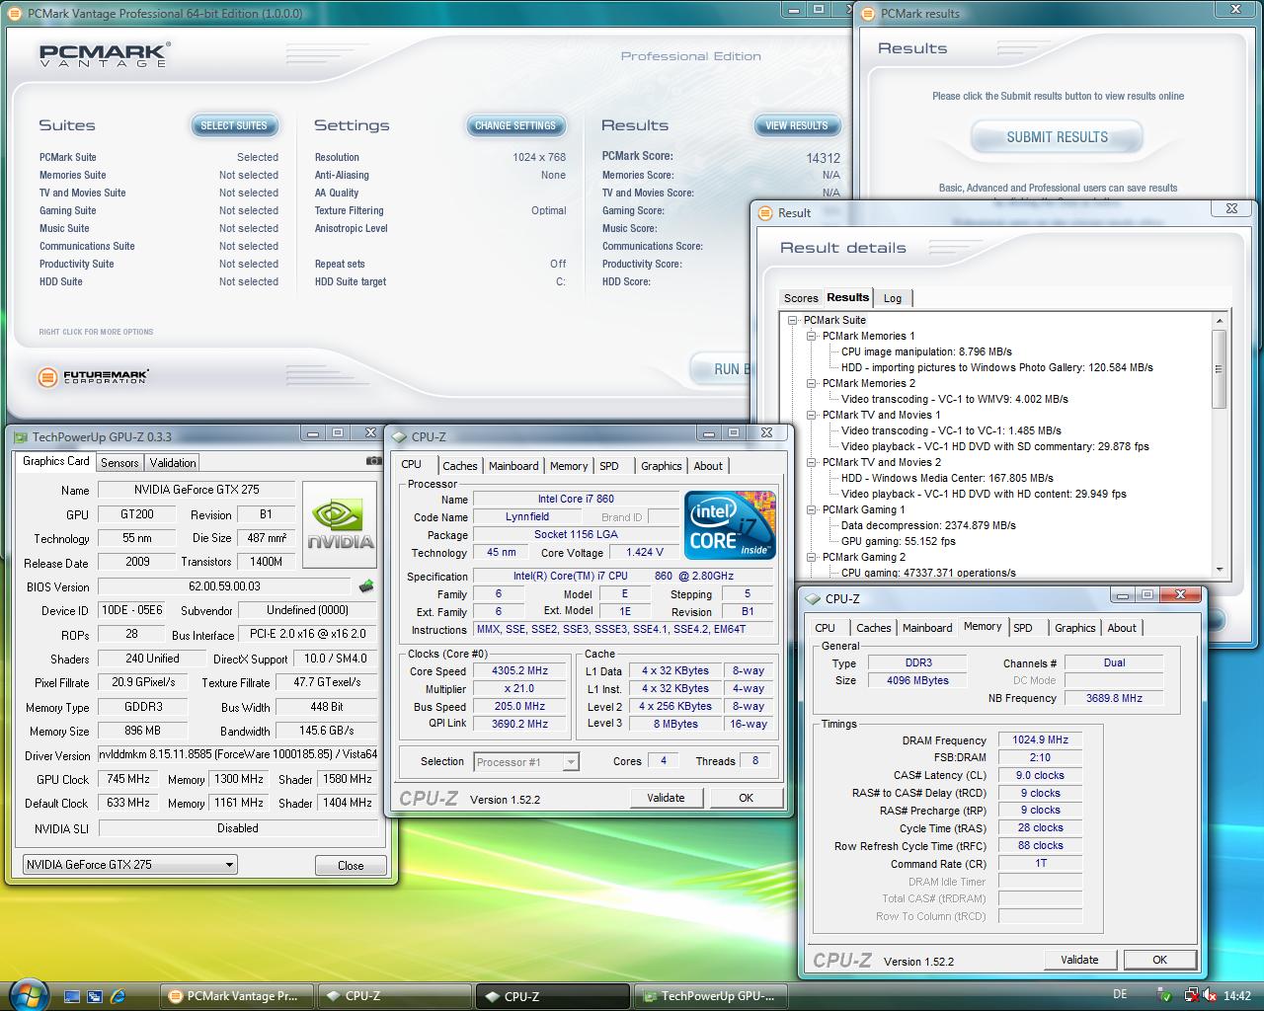
Task: Click the scroll up arrow in the results tree
Action: coord(1219,321)
